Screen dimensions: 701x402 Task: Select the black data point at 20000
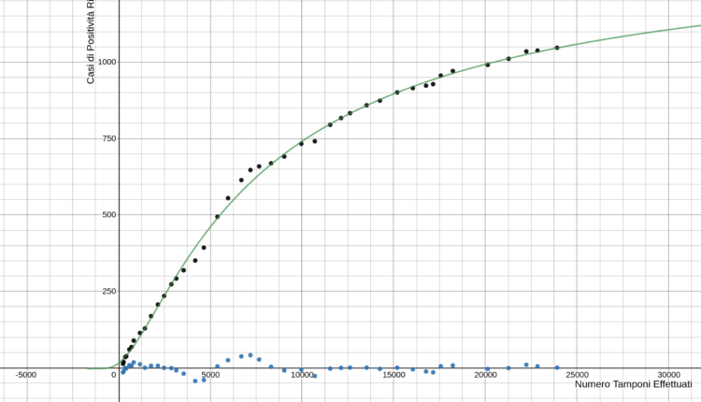pyautogui.click(x=488, y=65)
